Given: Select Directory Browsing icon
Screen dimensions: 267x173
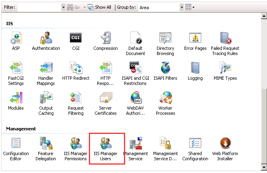Looking at the screenshot, I should 165,37.
